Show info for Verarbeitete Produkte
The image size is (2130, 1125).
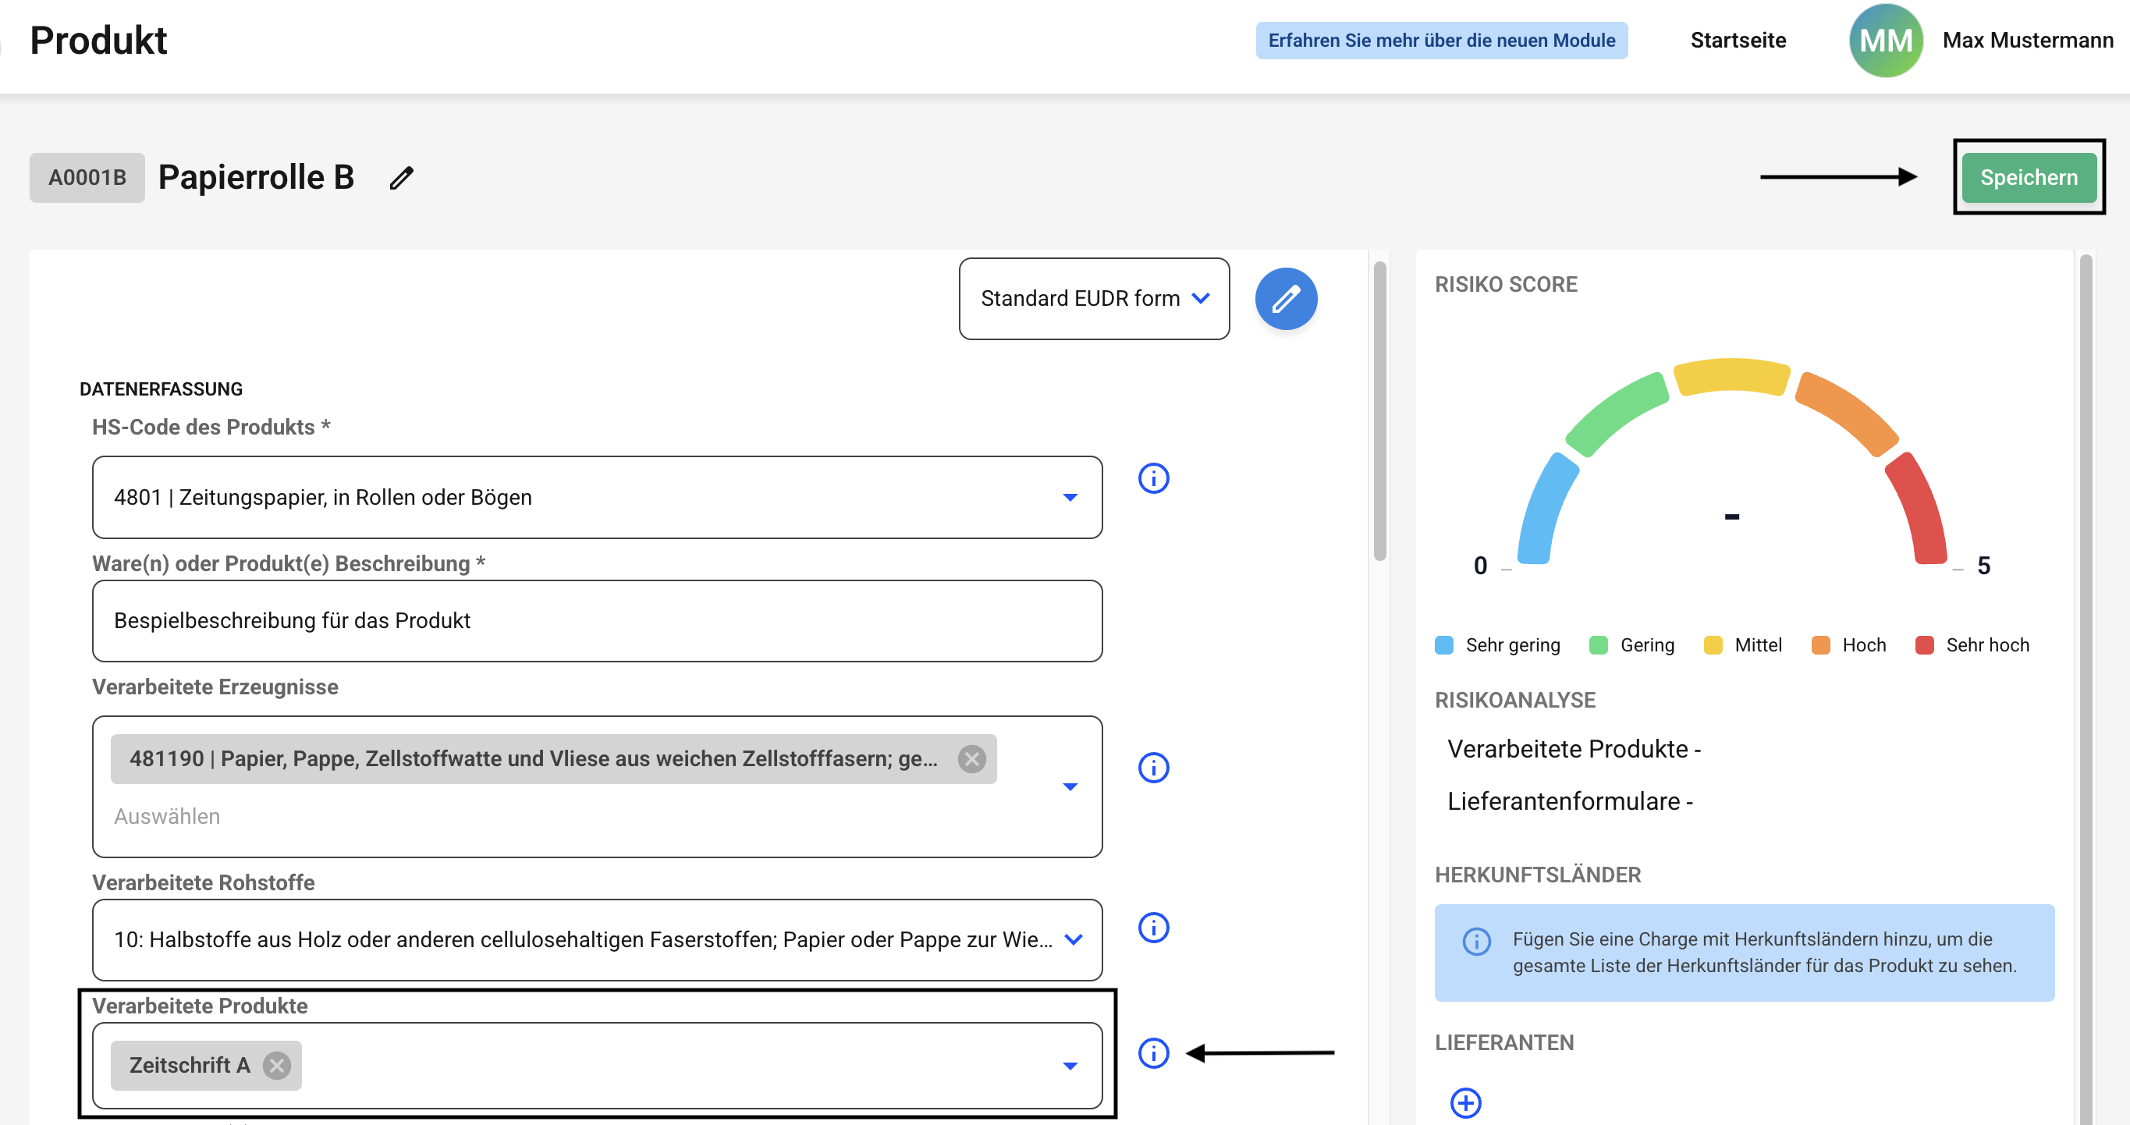pyautogui.click(x=1153, y=1053)
